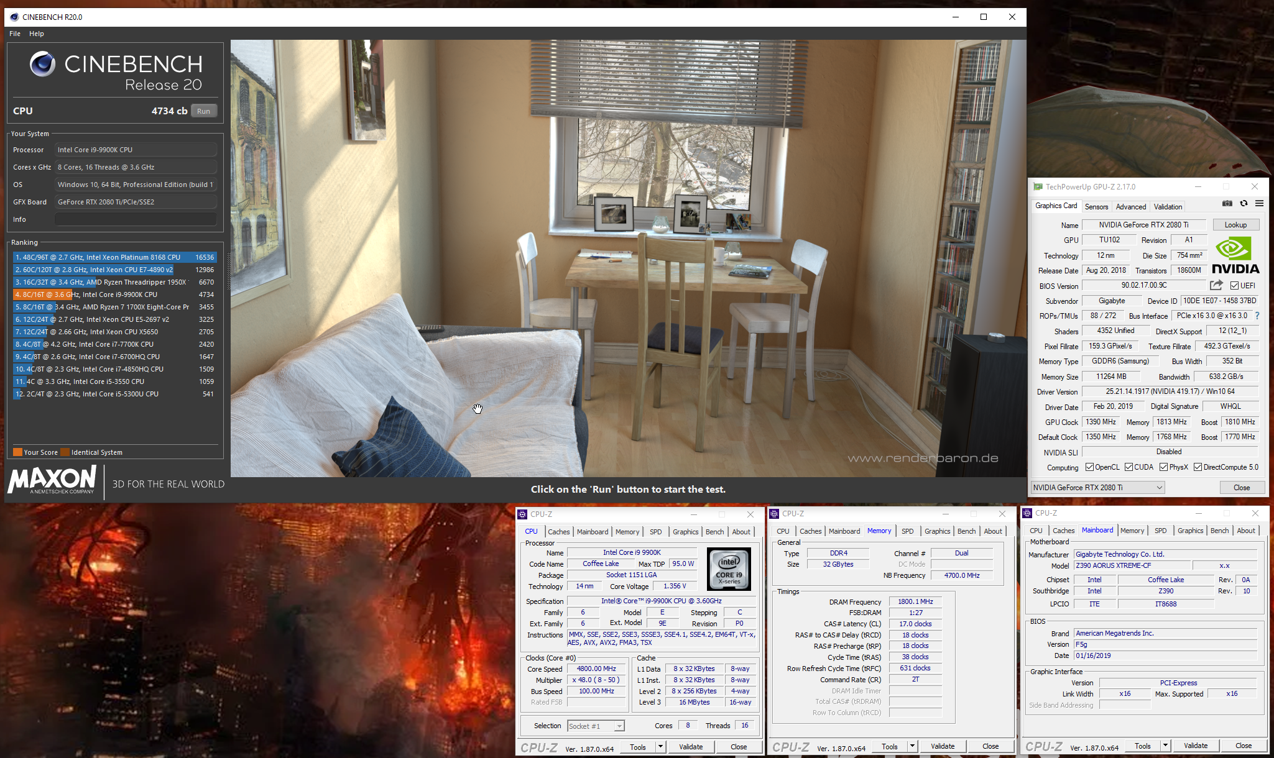The image size is (1274, 758).
Task: Click the Cinebench panel divider grip handle
Action: 228,272
